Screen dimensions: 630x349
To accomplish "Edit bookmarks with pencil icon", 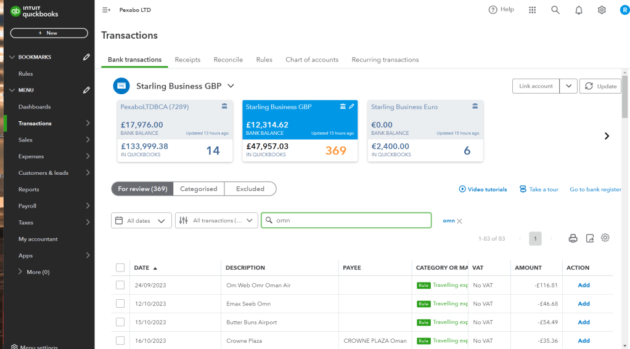I will pos(86,57).
